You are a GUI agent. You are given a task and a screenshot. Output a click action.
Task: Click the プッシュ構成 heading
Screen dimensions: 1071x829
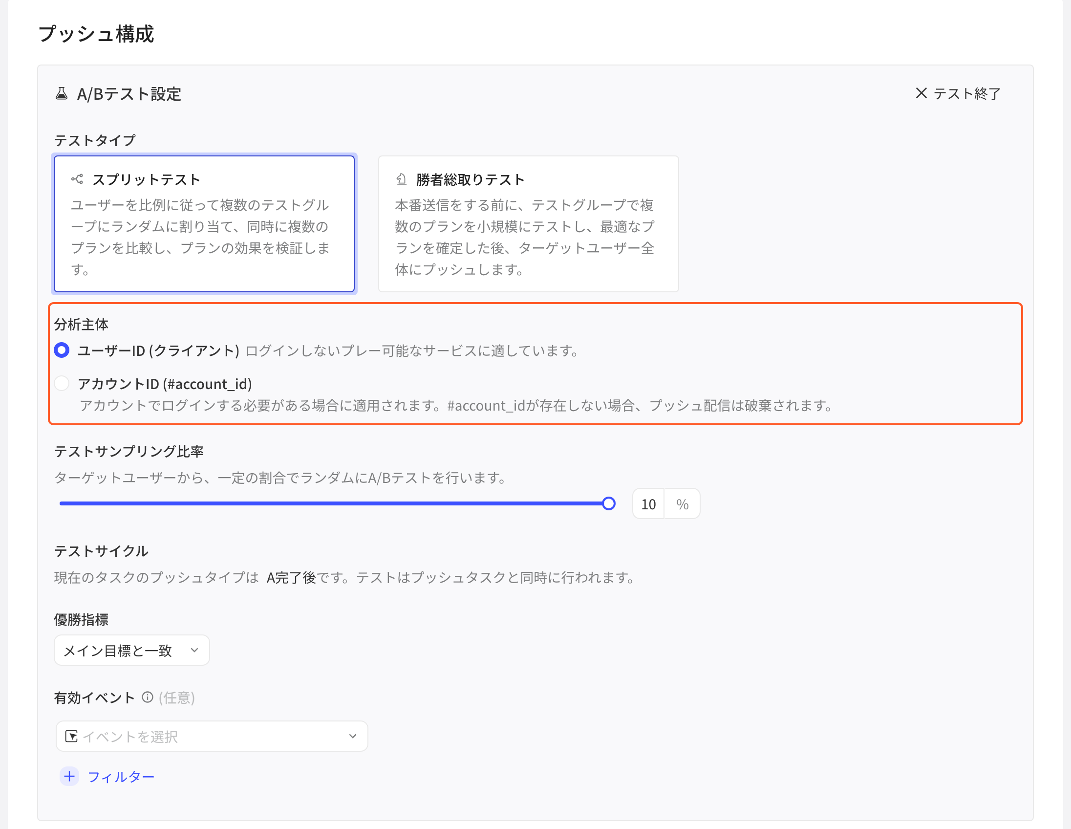[96, 34]
